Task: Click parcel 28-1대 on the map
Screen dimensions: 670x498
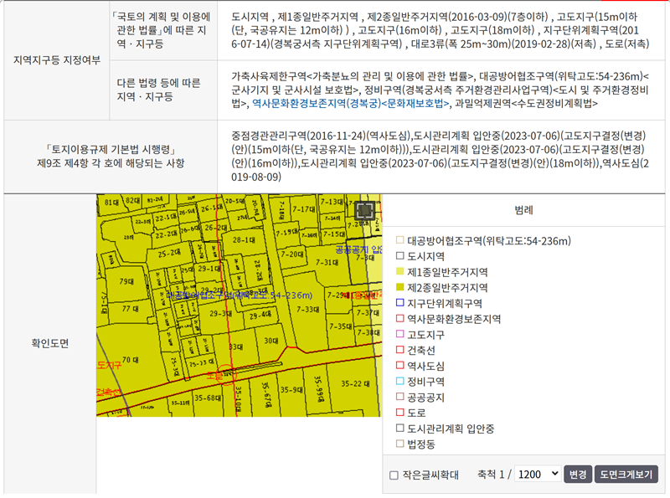Action: click(244, 240)
